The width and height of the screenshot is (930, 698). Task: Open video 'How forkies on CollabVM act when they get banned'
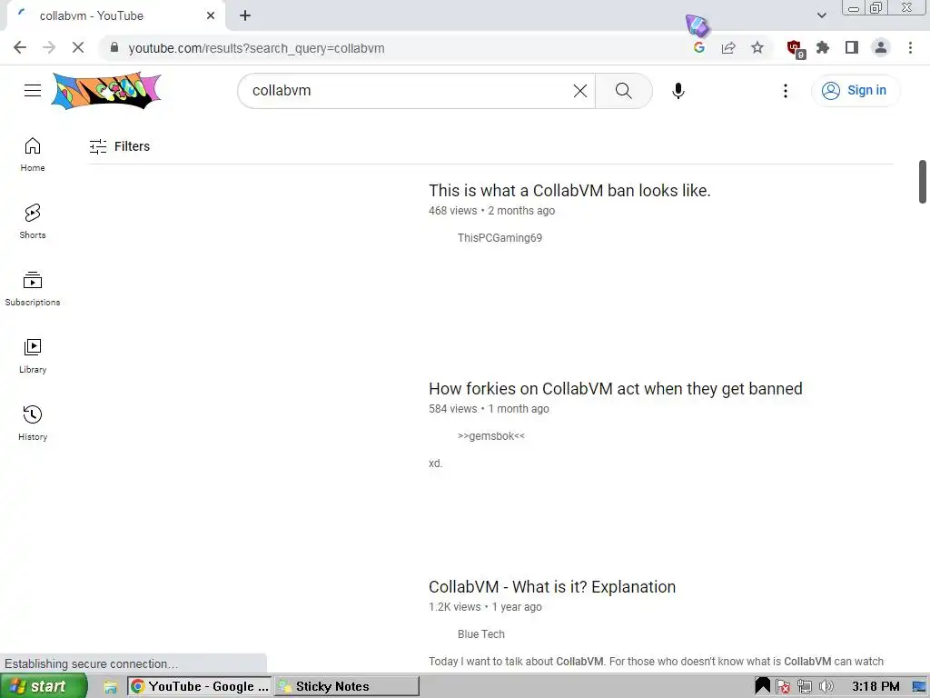(615, 389)
